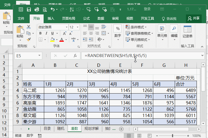Increase font size with the large A icon
Viewport: 208px width, 138px height.
pyautogui.click(x=65, y=33)
